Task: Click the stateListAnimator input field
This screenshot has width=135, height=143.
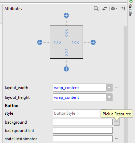Action: (x=83, y=139)
